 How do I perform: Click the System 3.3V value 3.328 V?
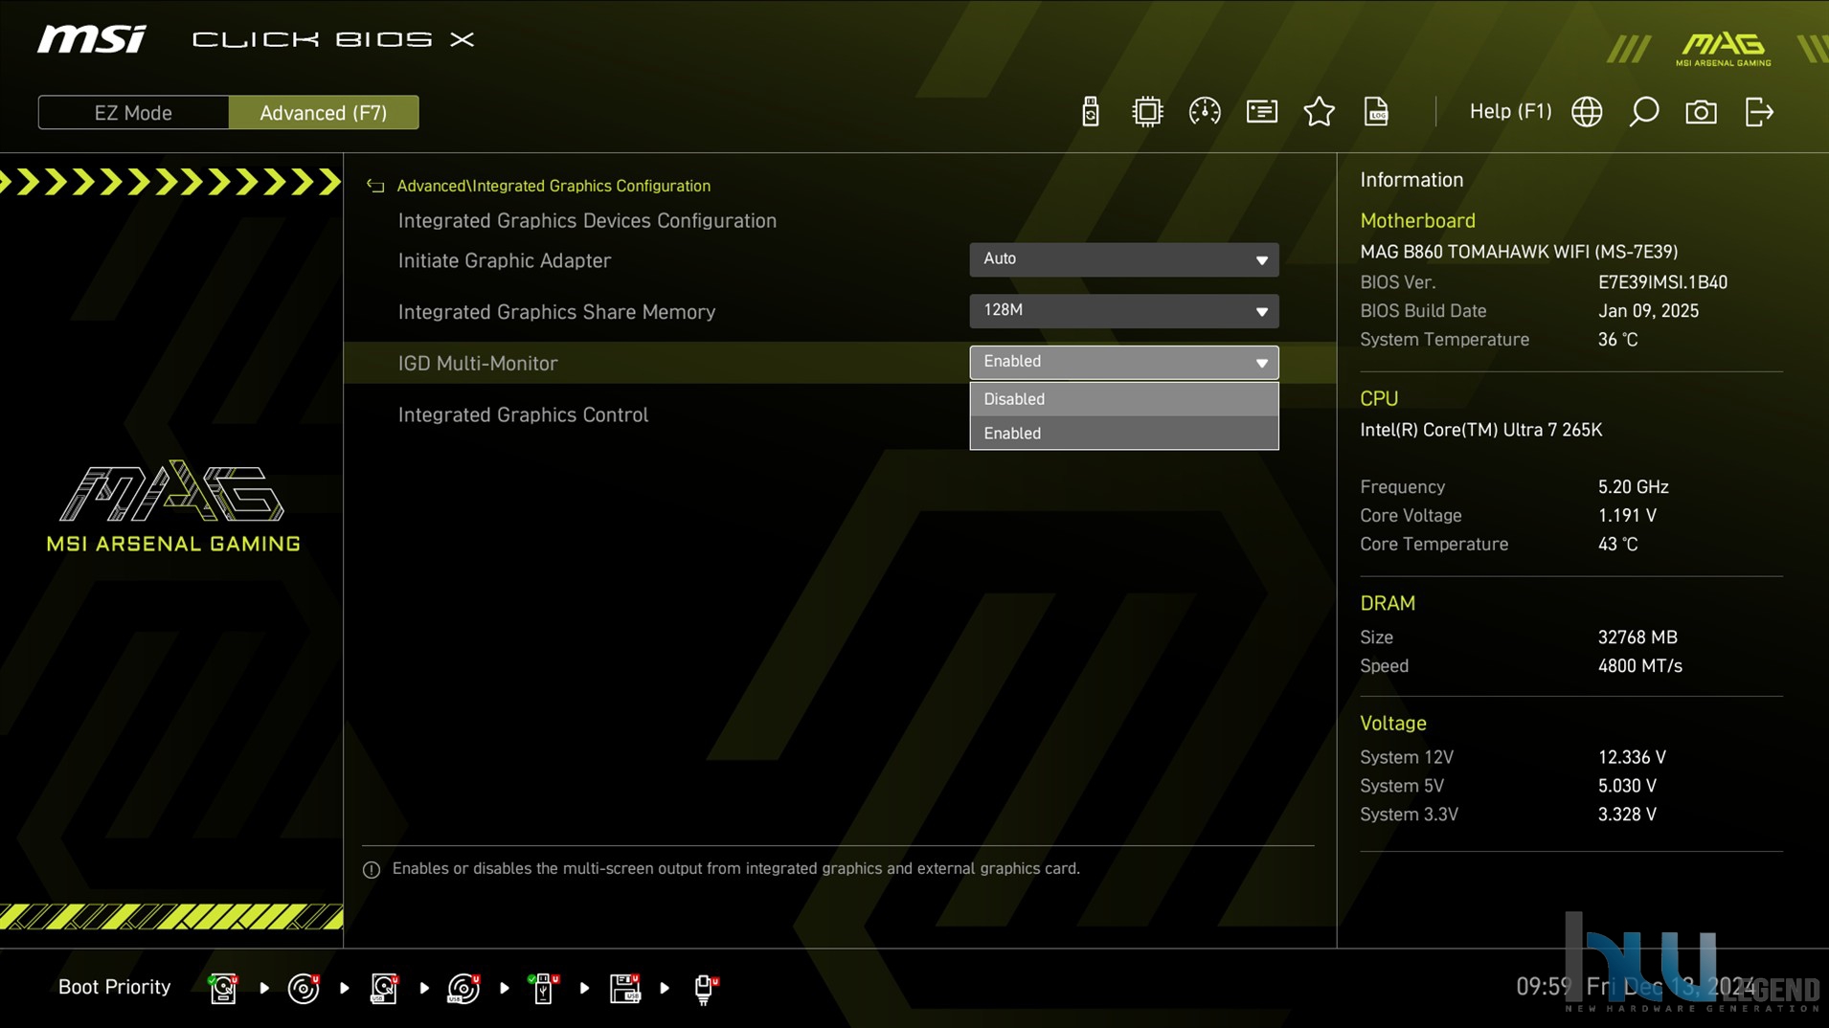click(1627, 815)
